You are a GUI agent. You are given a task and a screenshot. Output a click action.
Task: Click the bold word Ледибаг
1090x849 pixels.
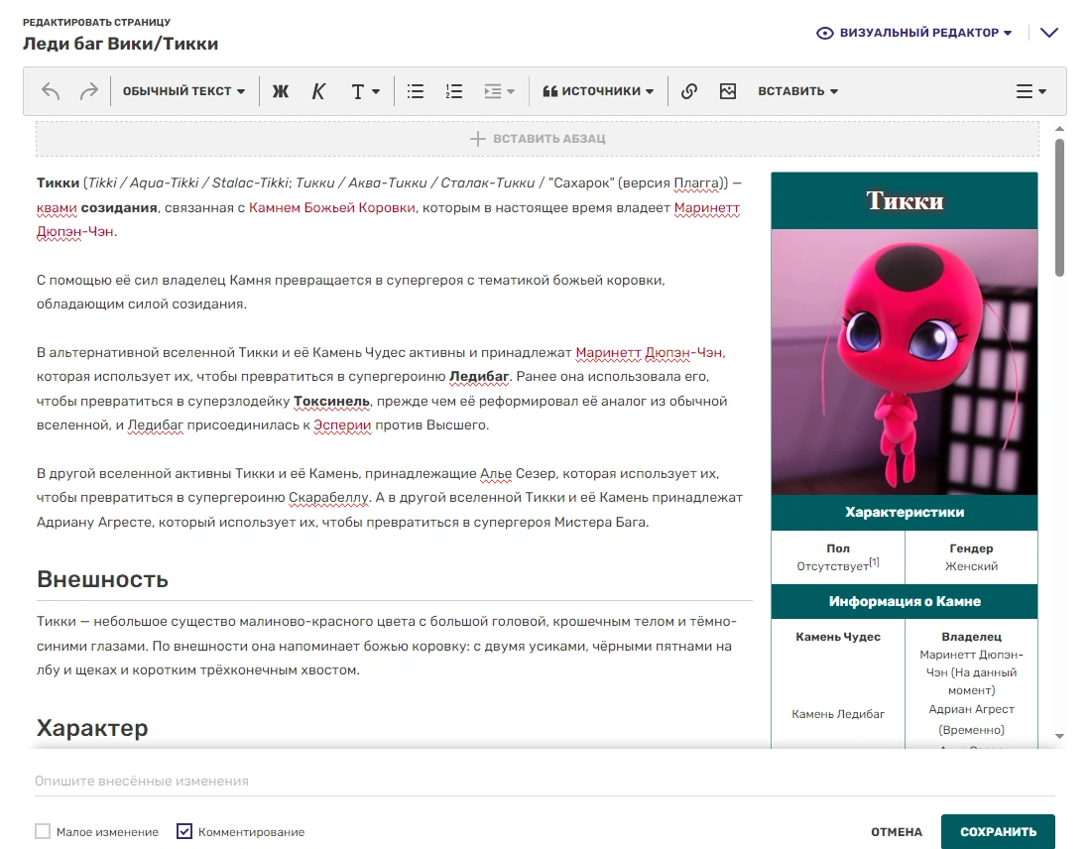[x=480, y=377]
